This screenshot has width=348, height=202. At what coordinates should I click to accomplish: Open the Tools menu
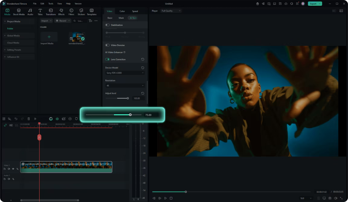(x=51, y=4)
